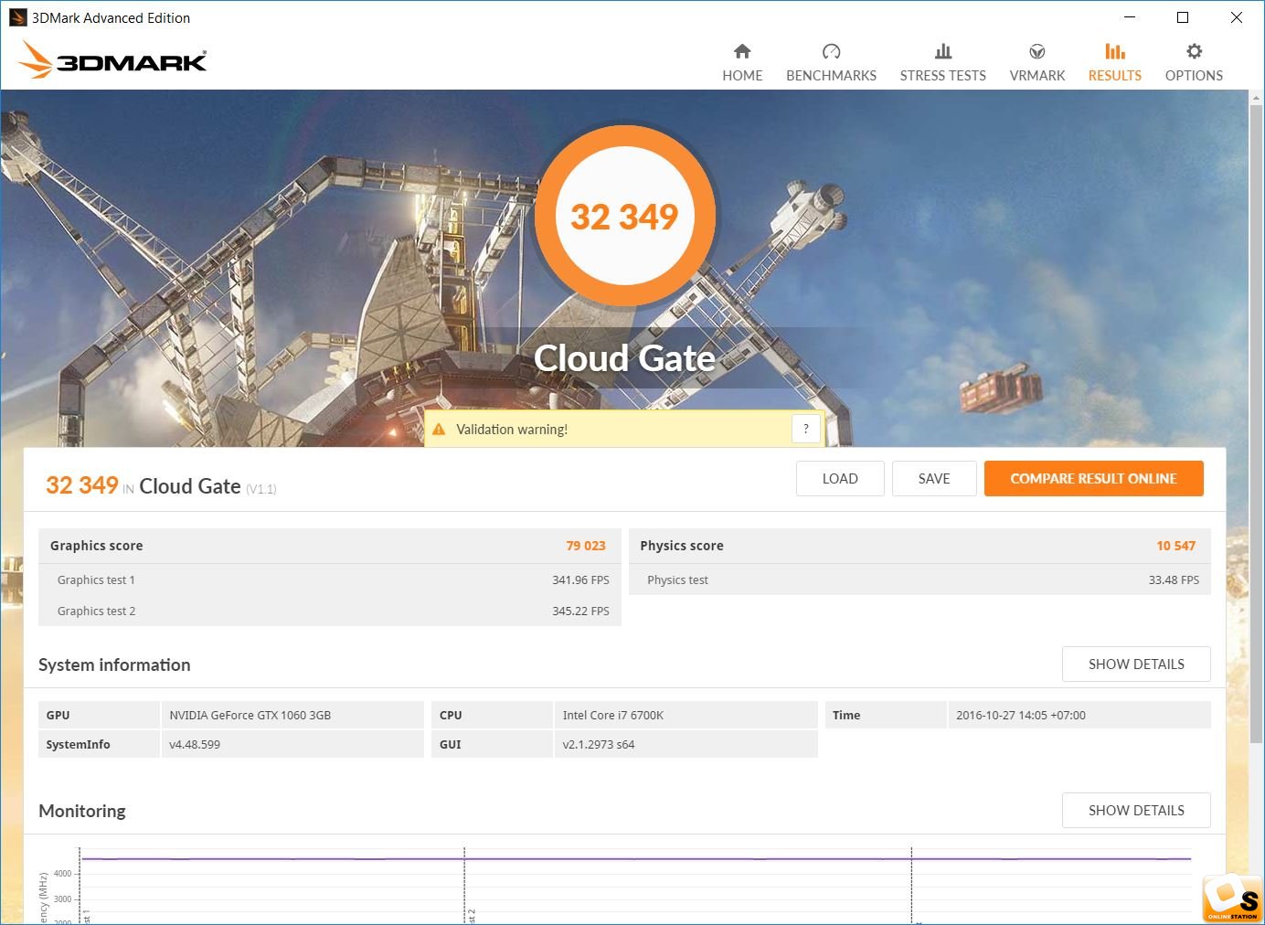Click the Monitoring heading
This screenshot has width=1265, height=925.
point(82,812)
